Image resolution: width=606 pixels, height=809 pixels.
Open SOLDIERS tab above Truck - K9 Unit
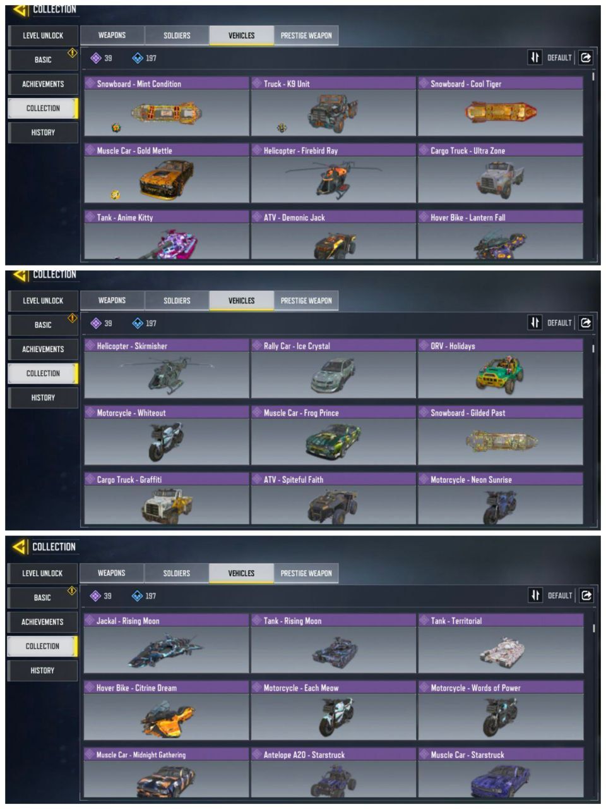177,35
